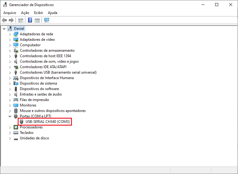
Task: Expand the Teclados category
Action: tap(10, 133)
